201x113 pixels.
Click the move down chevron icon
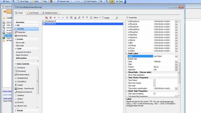63,18
